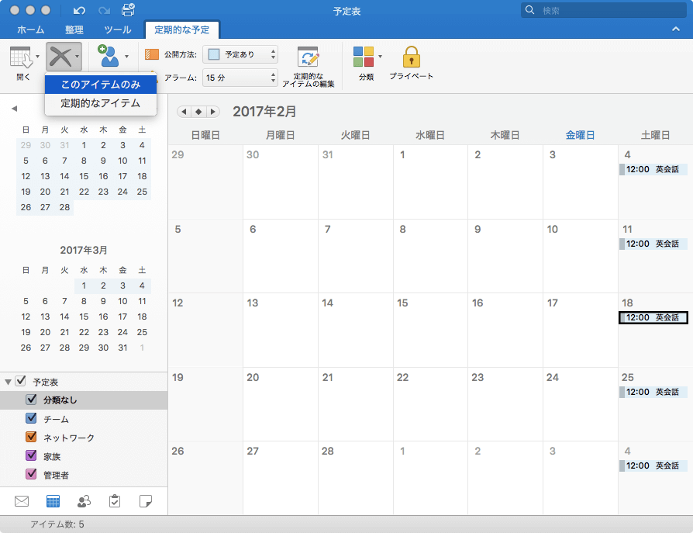The width and height of the screenshot is (693, 533).
Task: Click the undo arrow in title bar
Action: pos(79,11)
